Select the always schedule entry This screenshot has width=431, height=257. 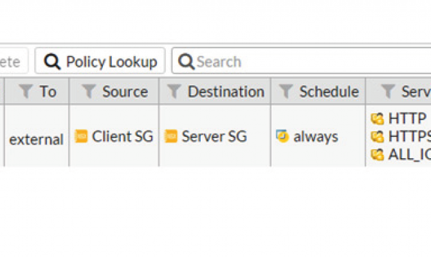[315, 136]
